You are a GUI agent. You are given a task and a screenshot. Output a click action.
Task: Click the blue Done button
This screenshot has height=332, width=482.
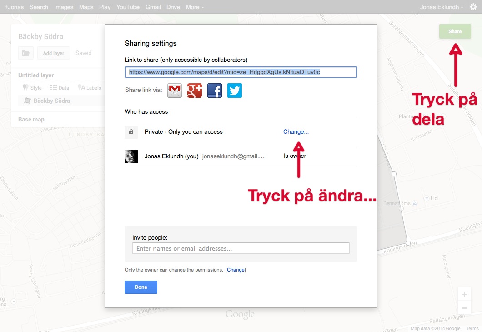tap(141, 287)
